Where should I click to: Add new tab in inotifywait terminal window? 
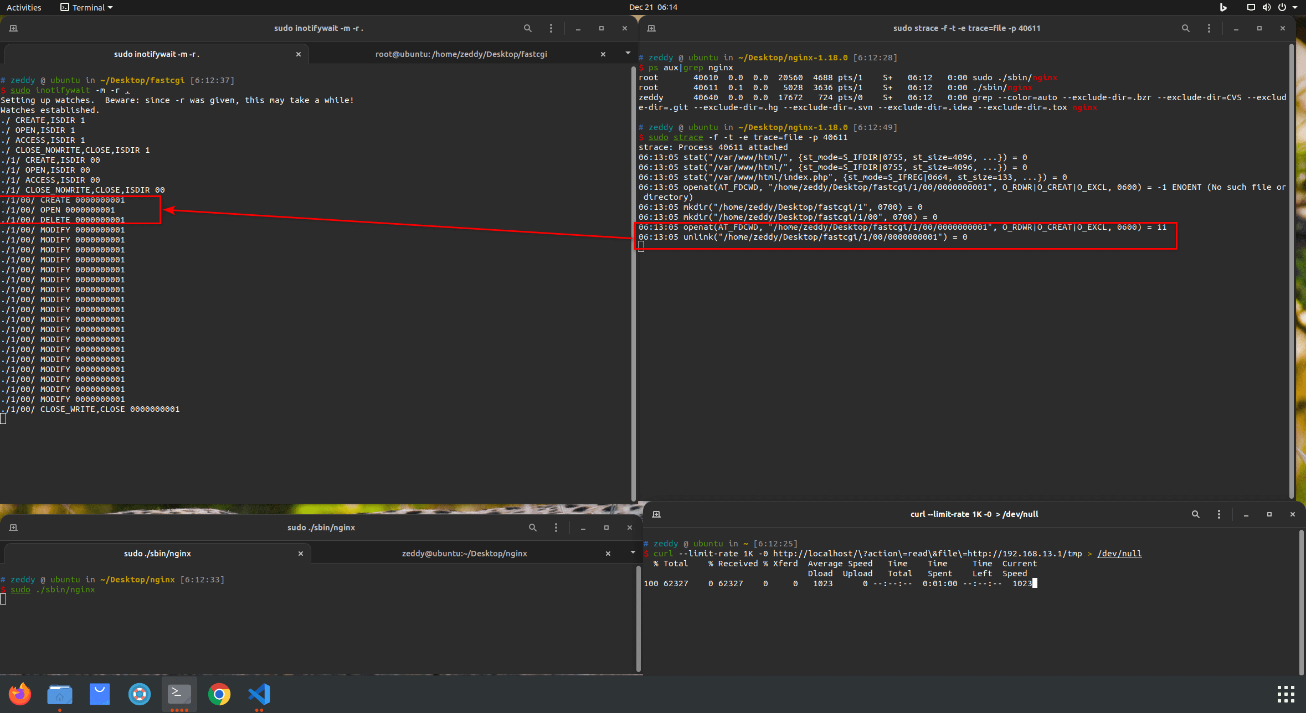coord(13,28)
